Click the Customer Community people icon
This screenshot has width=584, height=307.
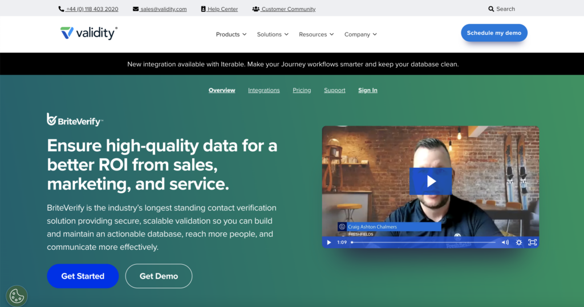point(256,9)
